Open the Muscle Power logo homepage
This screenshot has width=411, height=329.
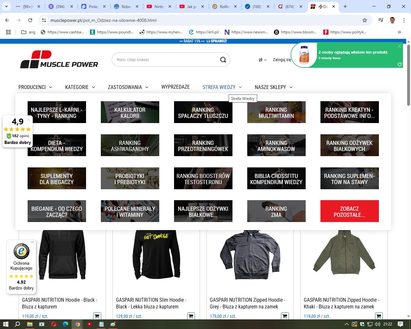click(x=59, y=59)
